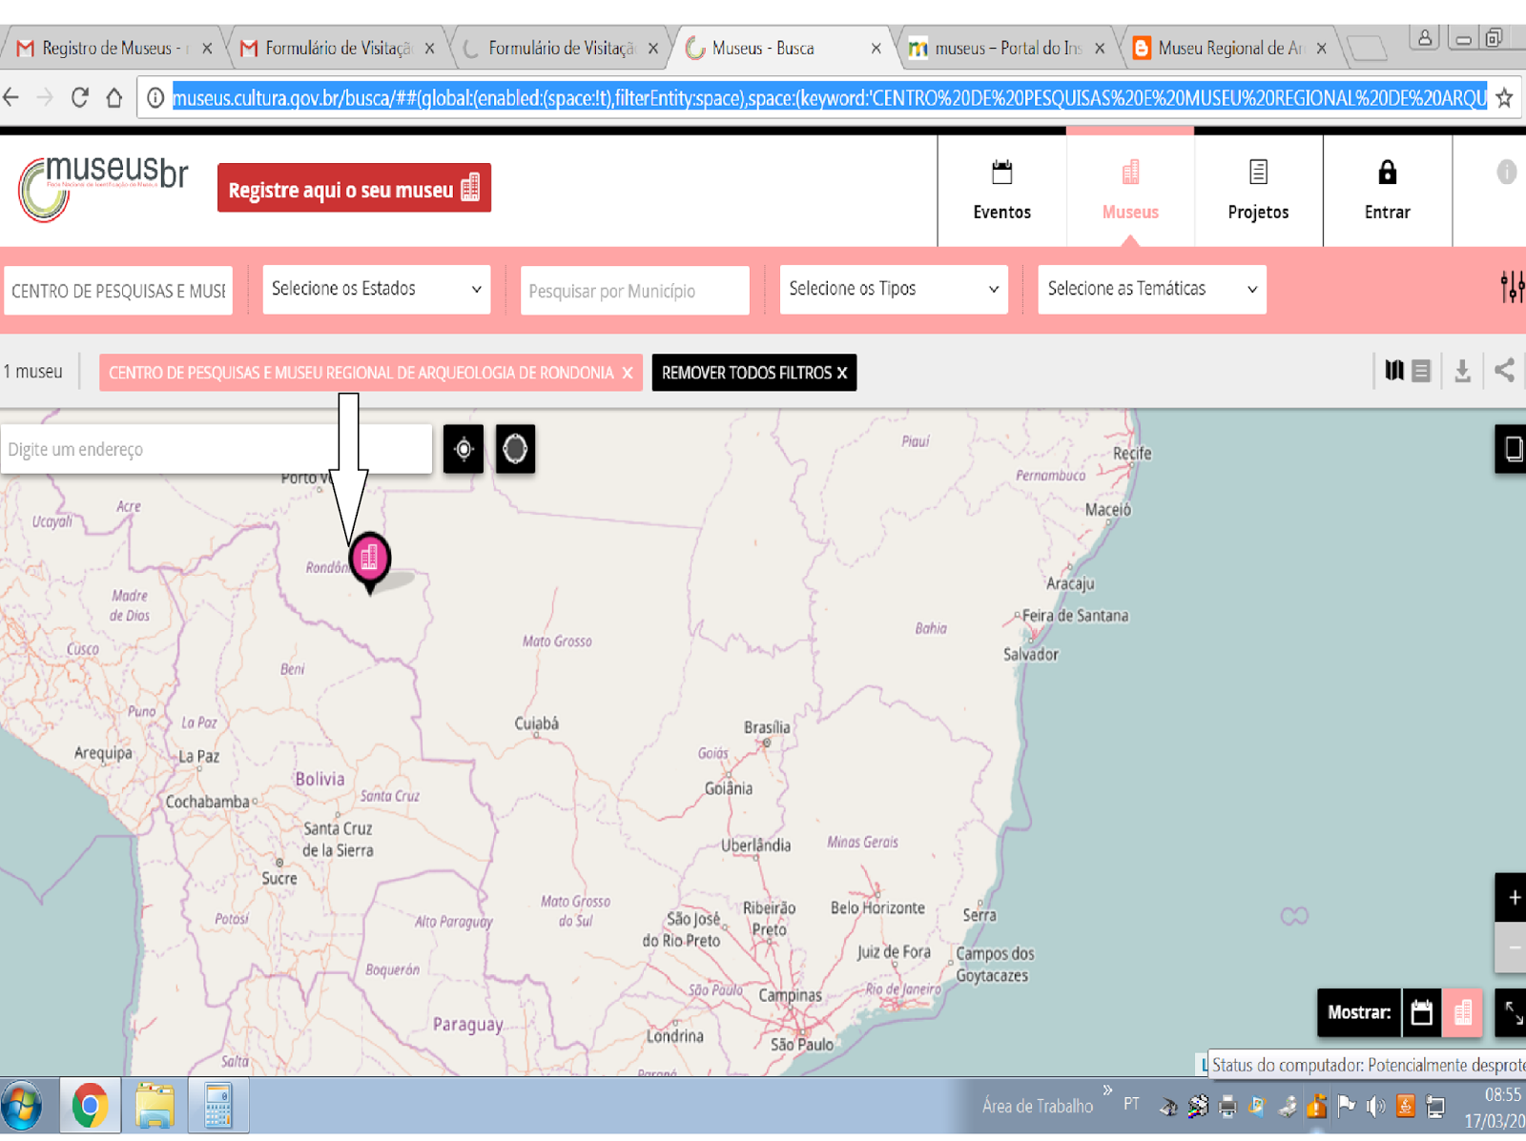Expand the Selecione os Tipos dropdown
1526x1141 pixels.
894,289
